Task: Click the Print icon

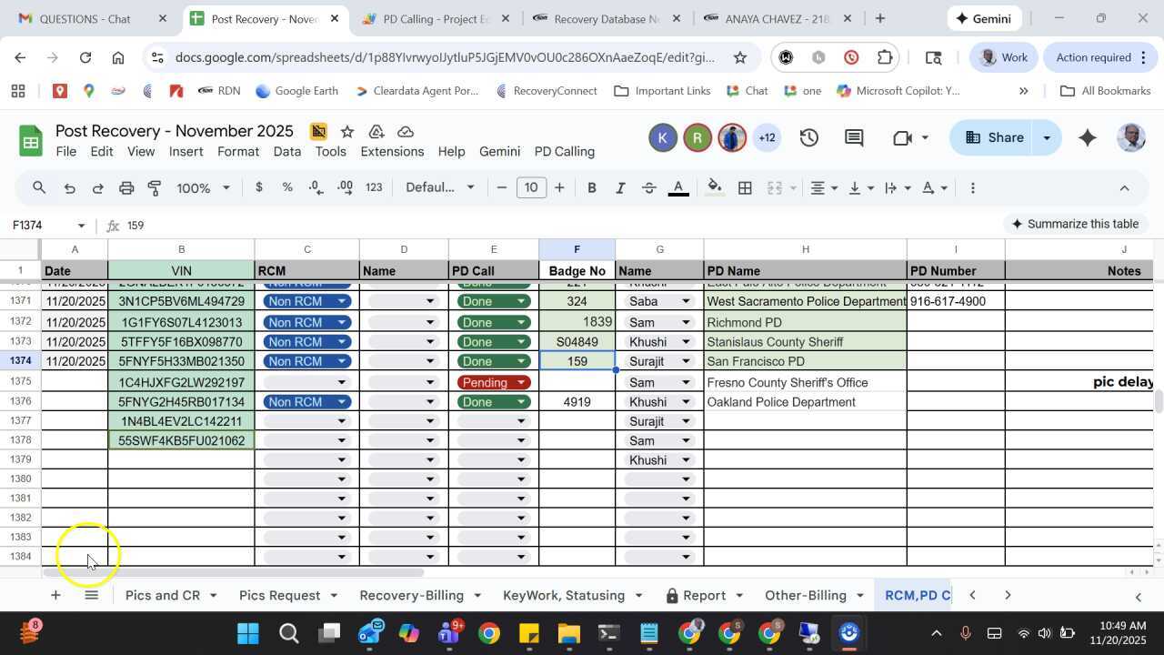Action: coord(126,188)
